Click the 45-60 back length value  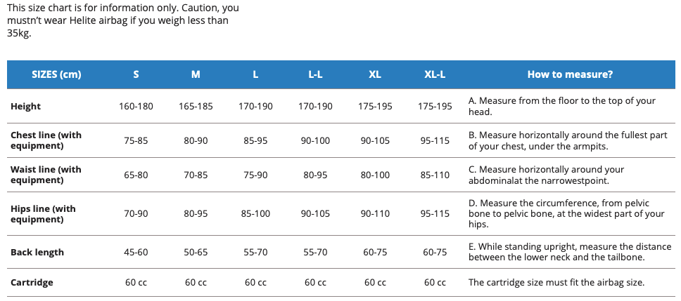pos(136,253)
